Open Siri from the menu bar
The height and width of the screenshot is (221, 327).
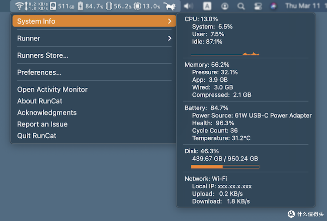pos(273,6)
